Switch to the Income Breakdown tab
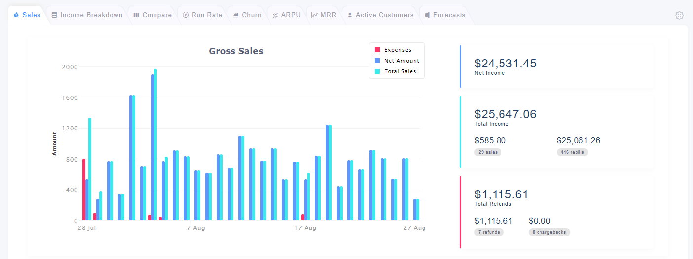Viewport: 693px width, 259px height. (x=87, y=15)
